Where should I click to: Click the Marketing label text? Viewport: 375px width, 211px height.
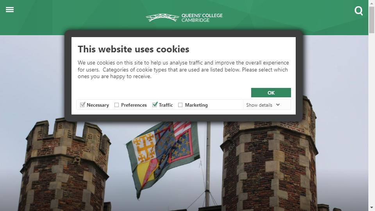pyautogui.click(x=196, y=105)
